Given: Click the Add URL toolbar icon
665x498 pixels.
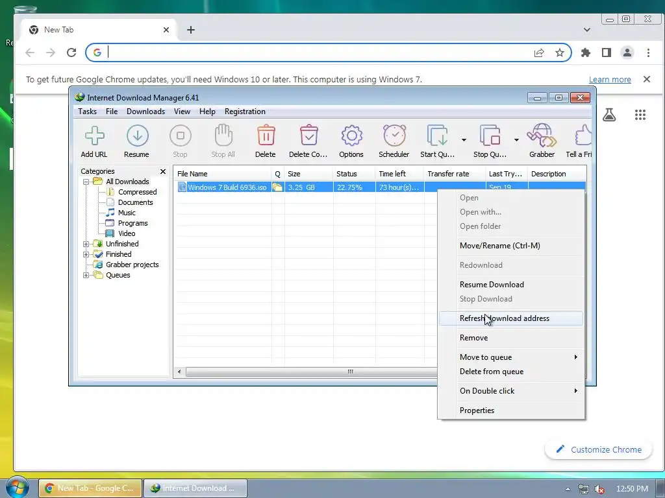Looking at the screenshot, I should [95, 136].
